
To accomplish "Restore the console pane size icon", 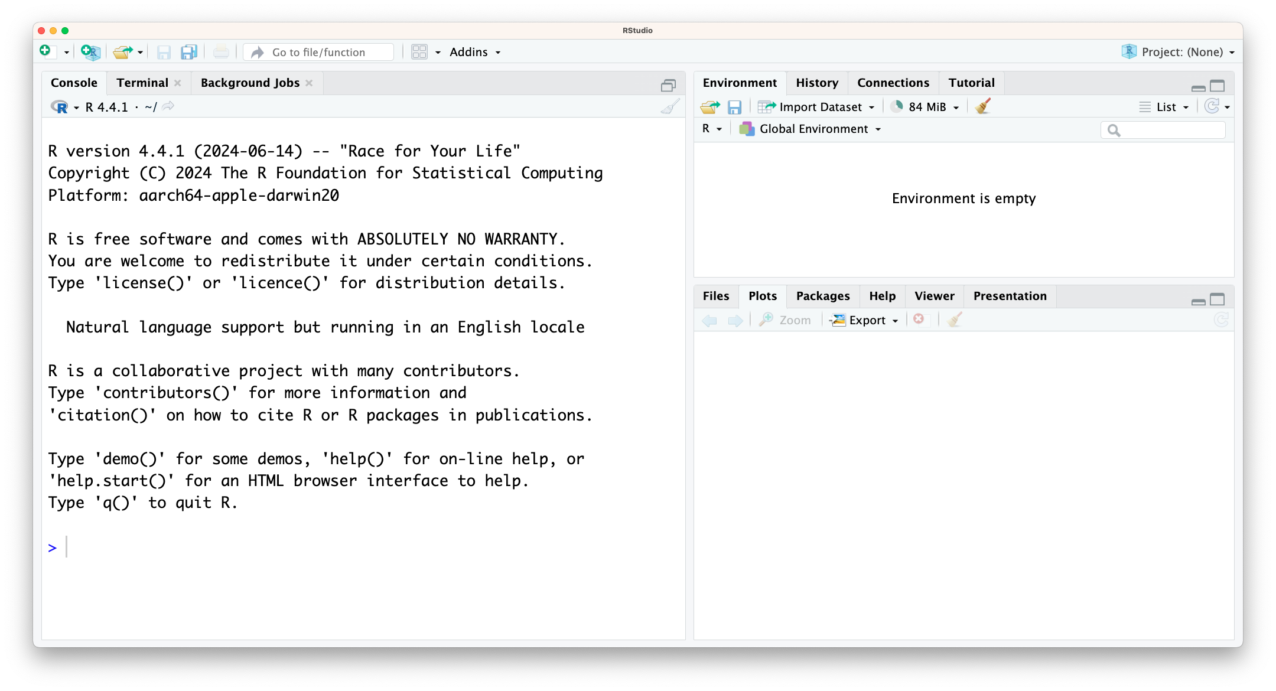I will 668,86.
